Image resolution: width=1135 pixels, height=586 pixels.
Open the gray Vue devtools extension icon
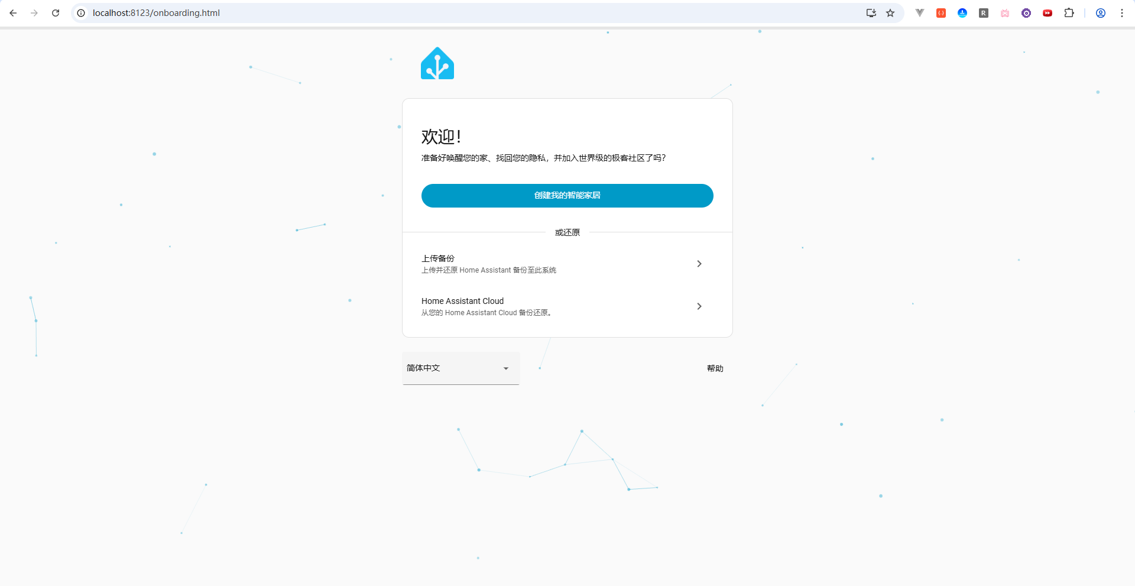click(x=920, y=13)
